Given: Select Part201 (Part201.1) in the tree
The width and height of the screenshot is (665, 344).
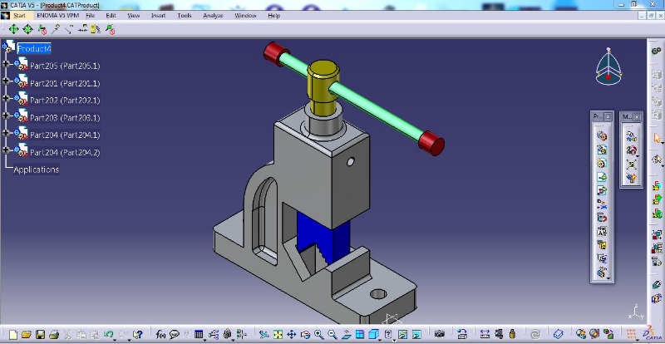Looking at the screenshot, I should pyautogui.click(x=65, y=83).
